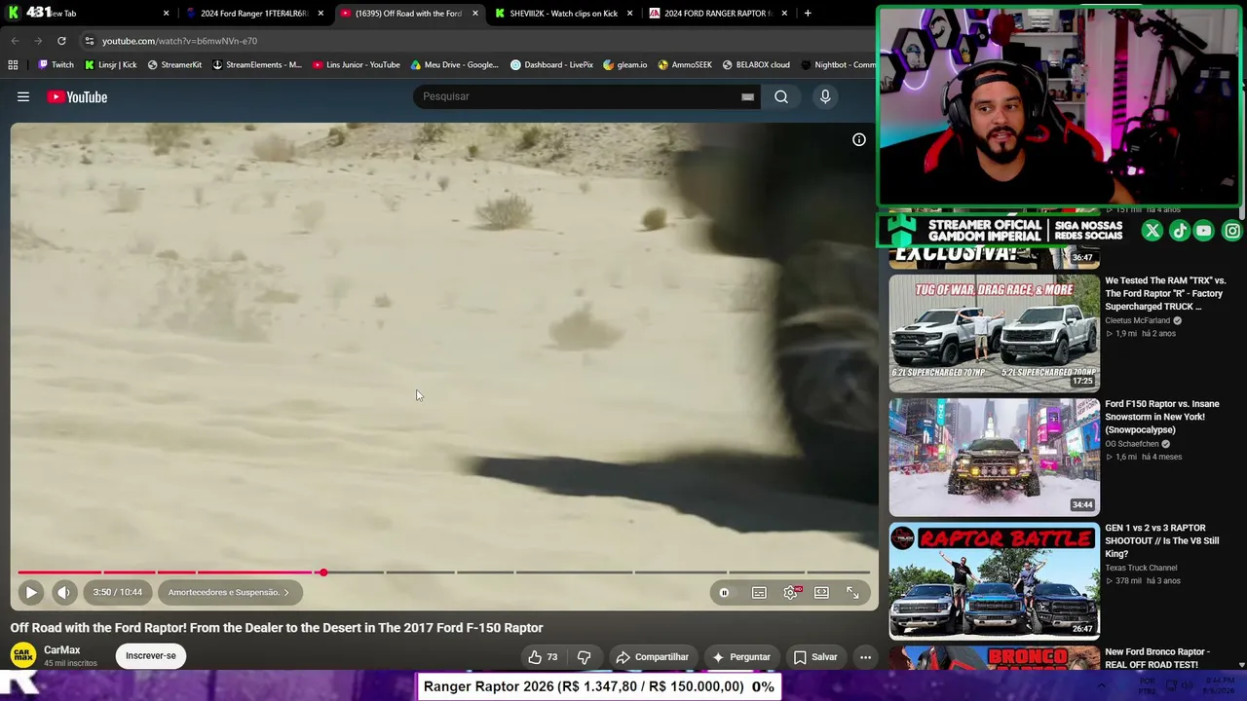Switch to the 2024 Ford Ranger 1FTER4LR6R tab

(254, 14)
